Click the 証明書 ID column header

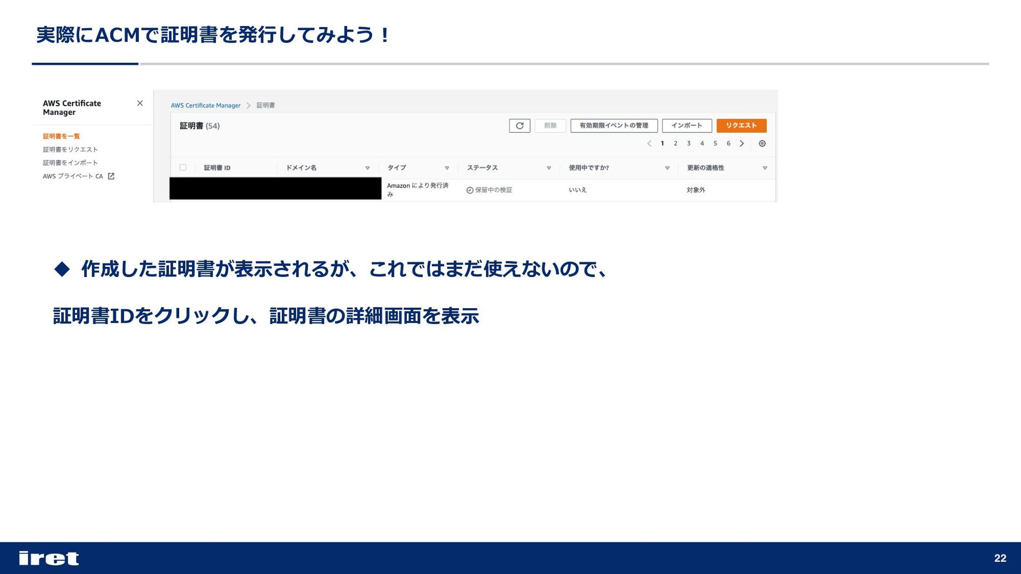pyautogui.click(x=217, y=168)
